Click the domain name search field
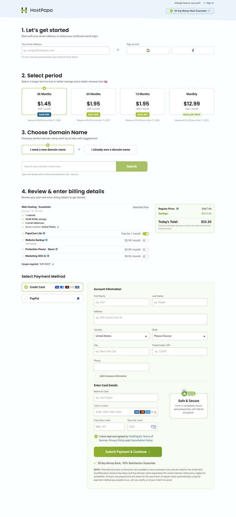The height and width of the screenshot is (517, 236). 69,166
